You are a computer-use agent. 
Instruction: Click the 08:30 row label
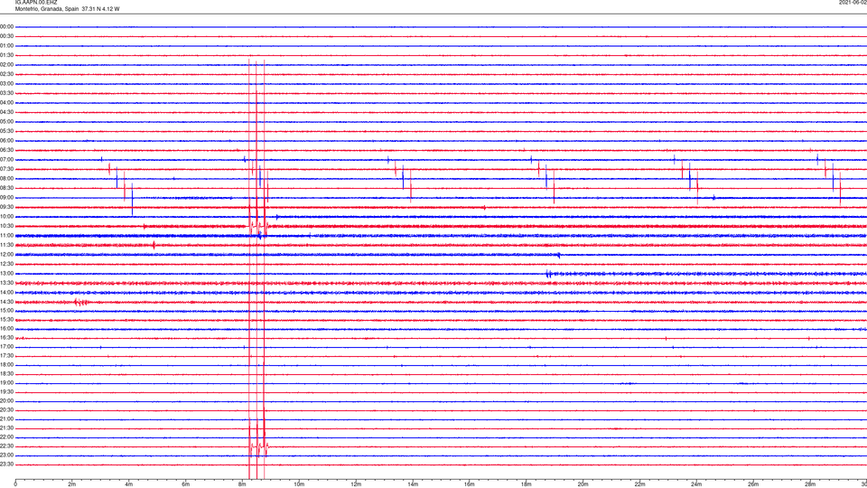click(x=6, y=188)
